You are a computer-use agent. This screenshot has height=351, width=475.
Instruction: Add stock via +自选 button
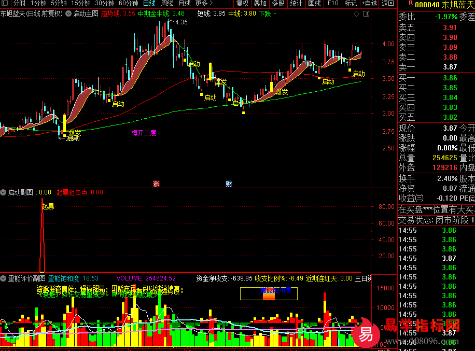pyautogui.click(x=370, y=4)
